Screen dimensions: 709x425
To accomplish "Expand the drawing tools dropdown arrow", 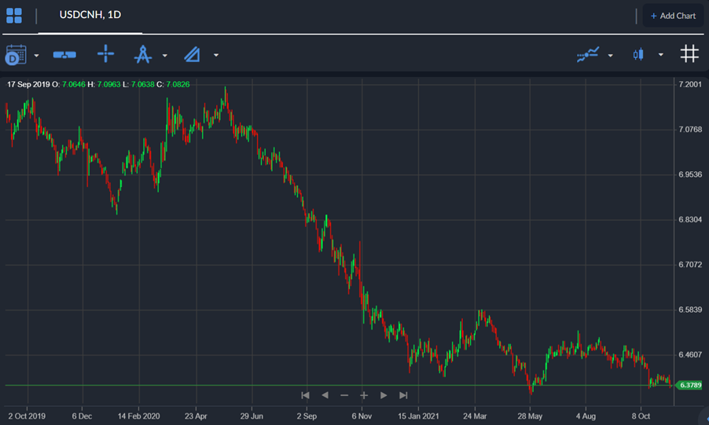I will 164,56.
